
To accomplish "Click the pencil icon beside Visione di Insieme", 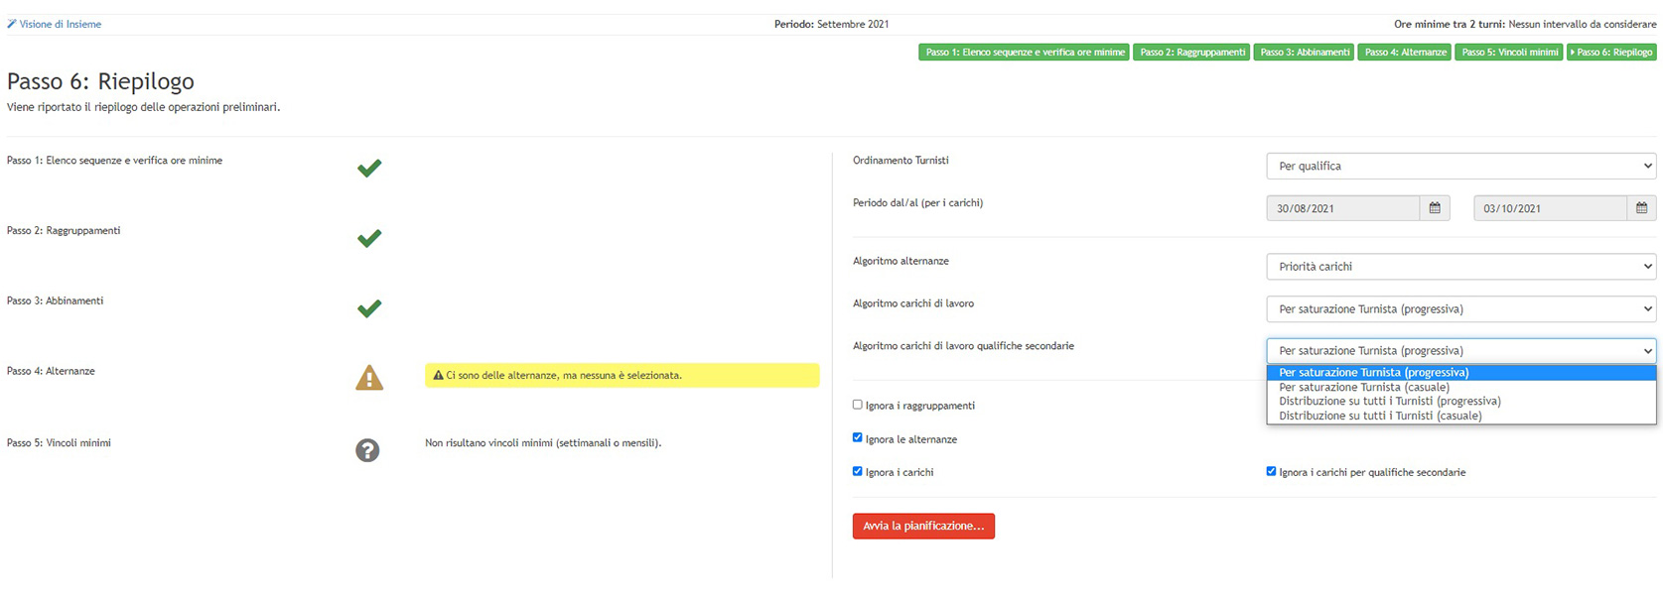I will [x=12, y=24].
